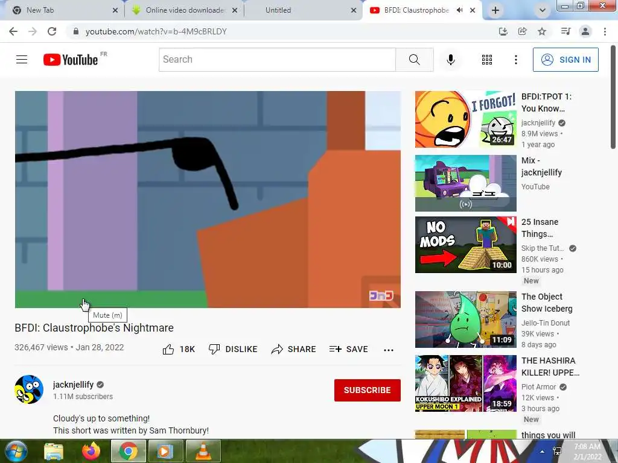
Task: Show hidden tray icons arrow
Action: (x=543, y=452)
